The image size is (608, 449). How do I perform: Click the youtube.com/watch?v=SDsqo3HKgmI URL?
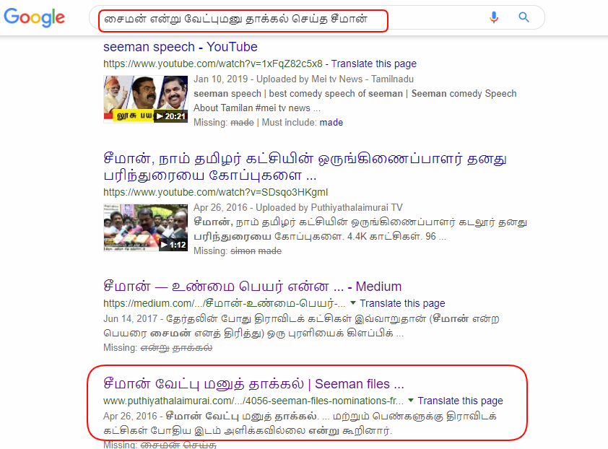point(216,192)
